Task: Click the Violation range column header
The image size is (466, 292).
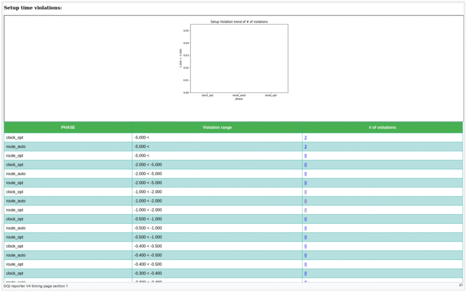Action: pyautogui.click(x=217, y=127)
